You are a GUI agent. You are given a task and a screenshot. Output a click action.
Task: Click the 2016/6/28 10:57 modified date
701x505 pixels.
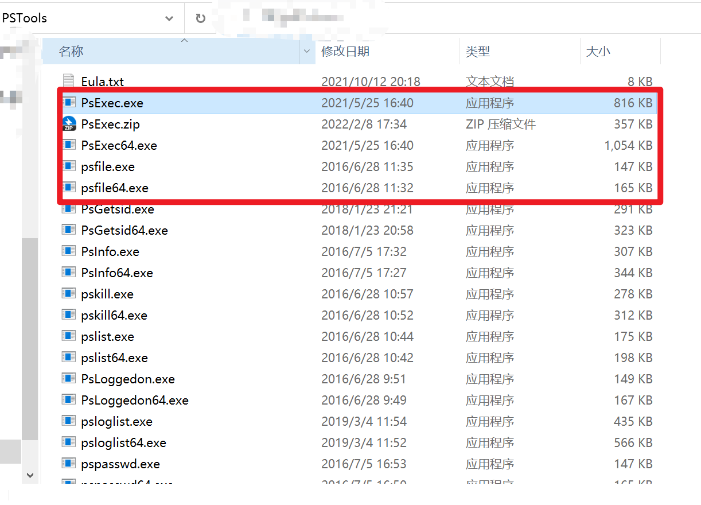point(367,294)
